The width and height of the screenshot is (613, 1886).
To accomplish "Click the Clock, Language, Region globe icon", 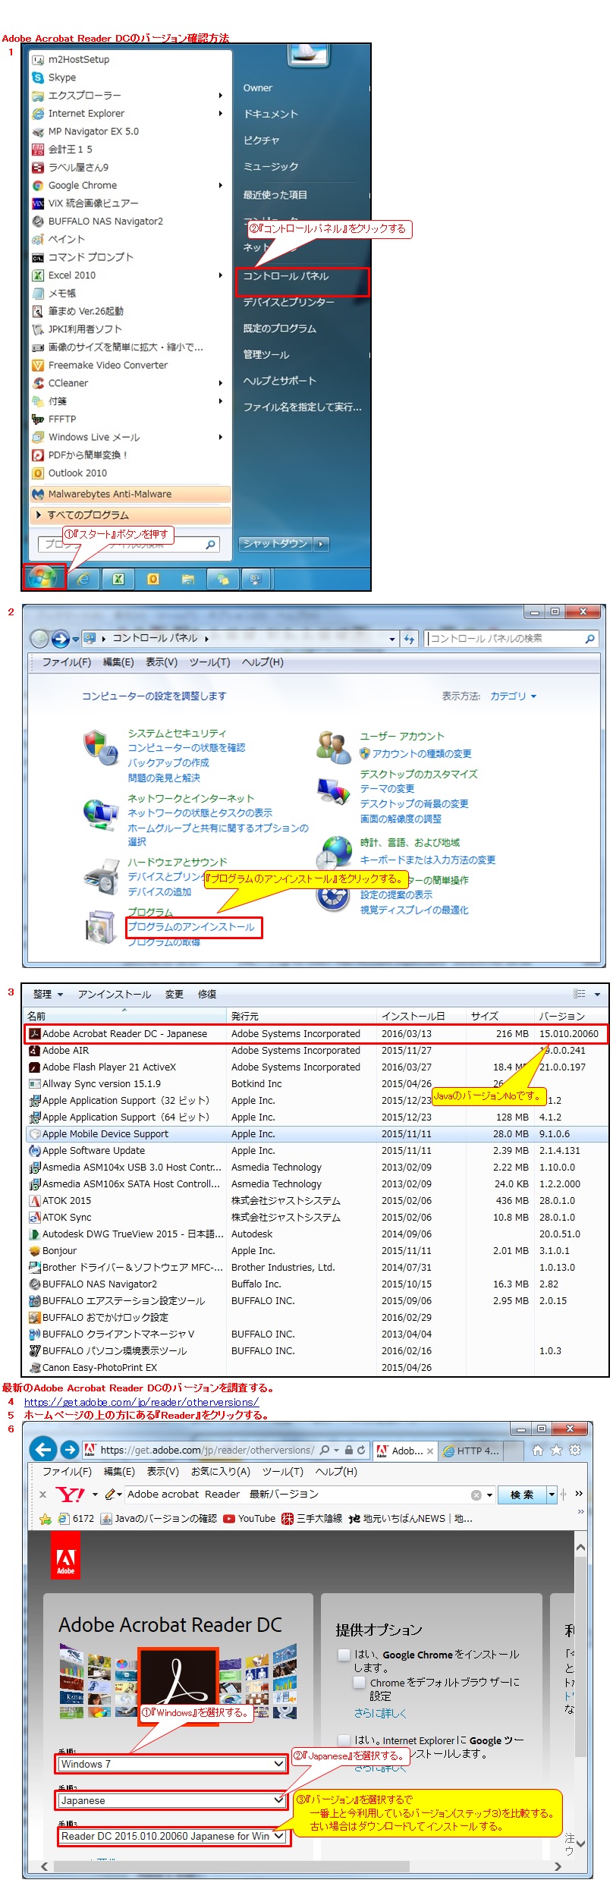I will pyautogui.click(x=334, y=853).
